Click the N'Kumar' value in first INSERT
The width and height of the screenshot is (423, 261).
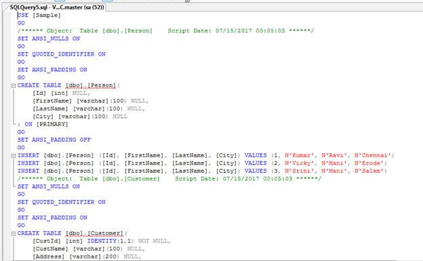[299, 155]
